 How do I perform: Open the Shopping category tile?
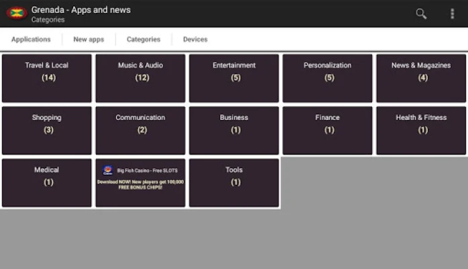click(x=47, y=130)
